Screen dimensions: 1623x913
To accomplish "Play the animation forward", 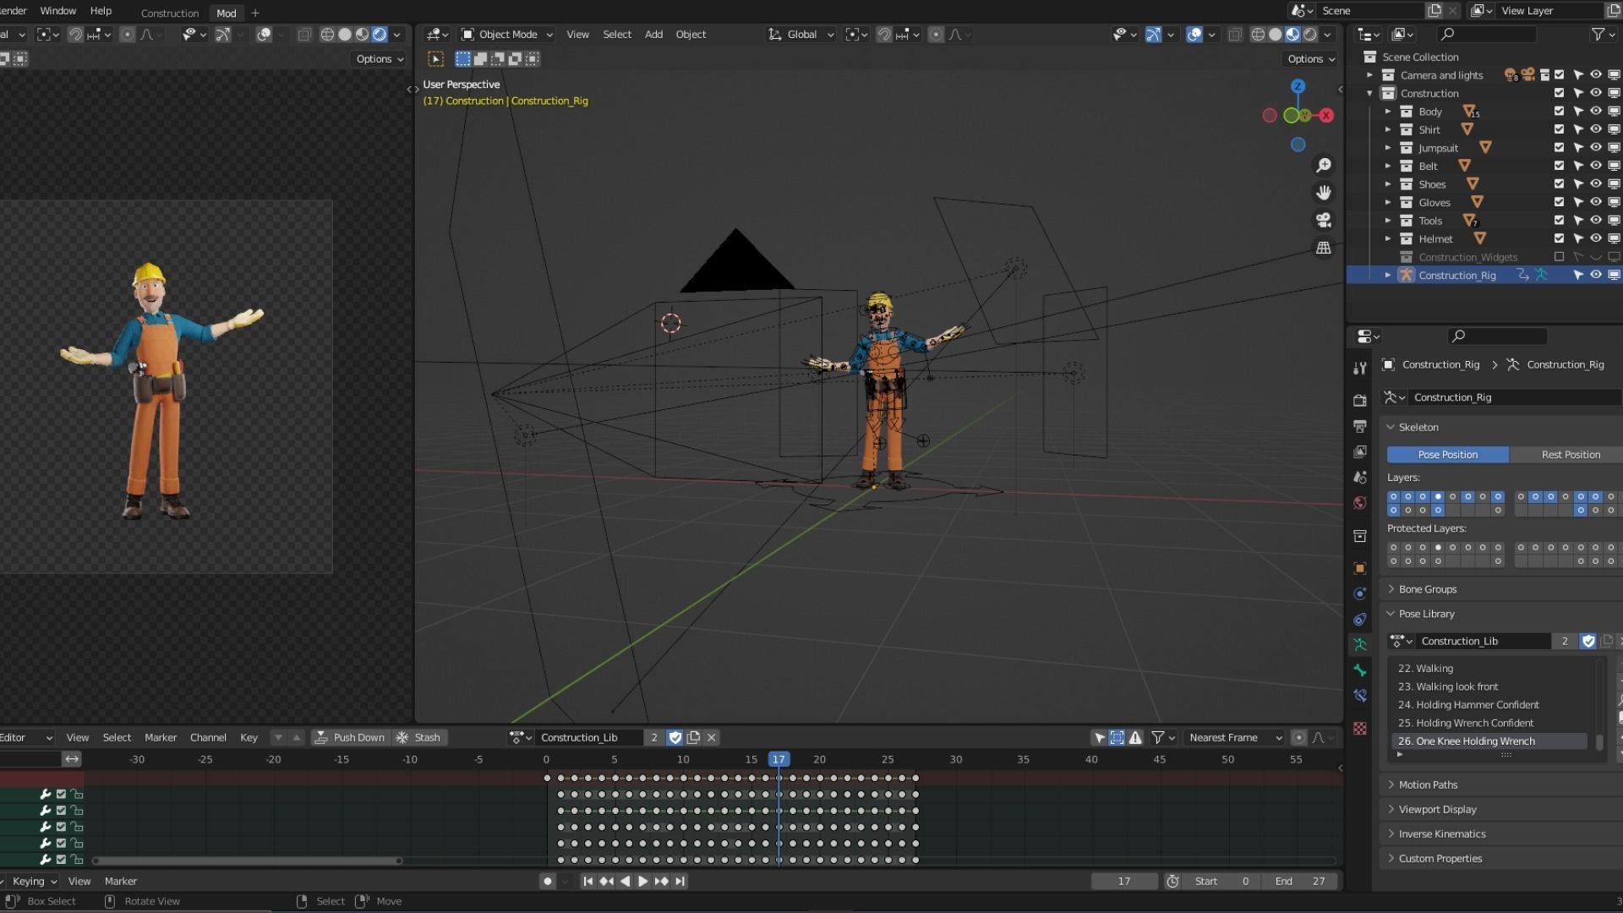I will [642, 881].
